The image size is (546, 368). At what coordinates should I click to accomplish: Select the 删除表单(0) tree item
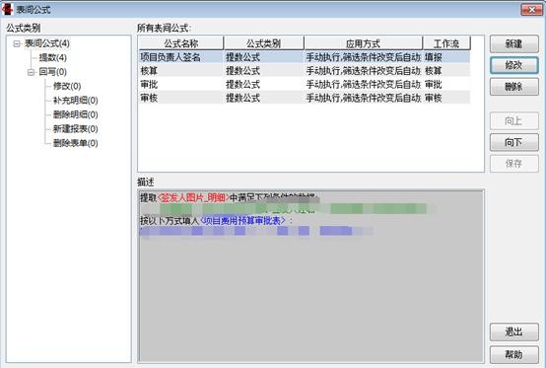75,143
